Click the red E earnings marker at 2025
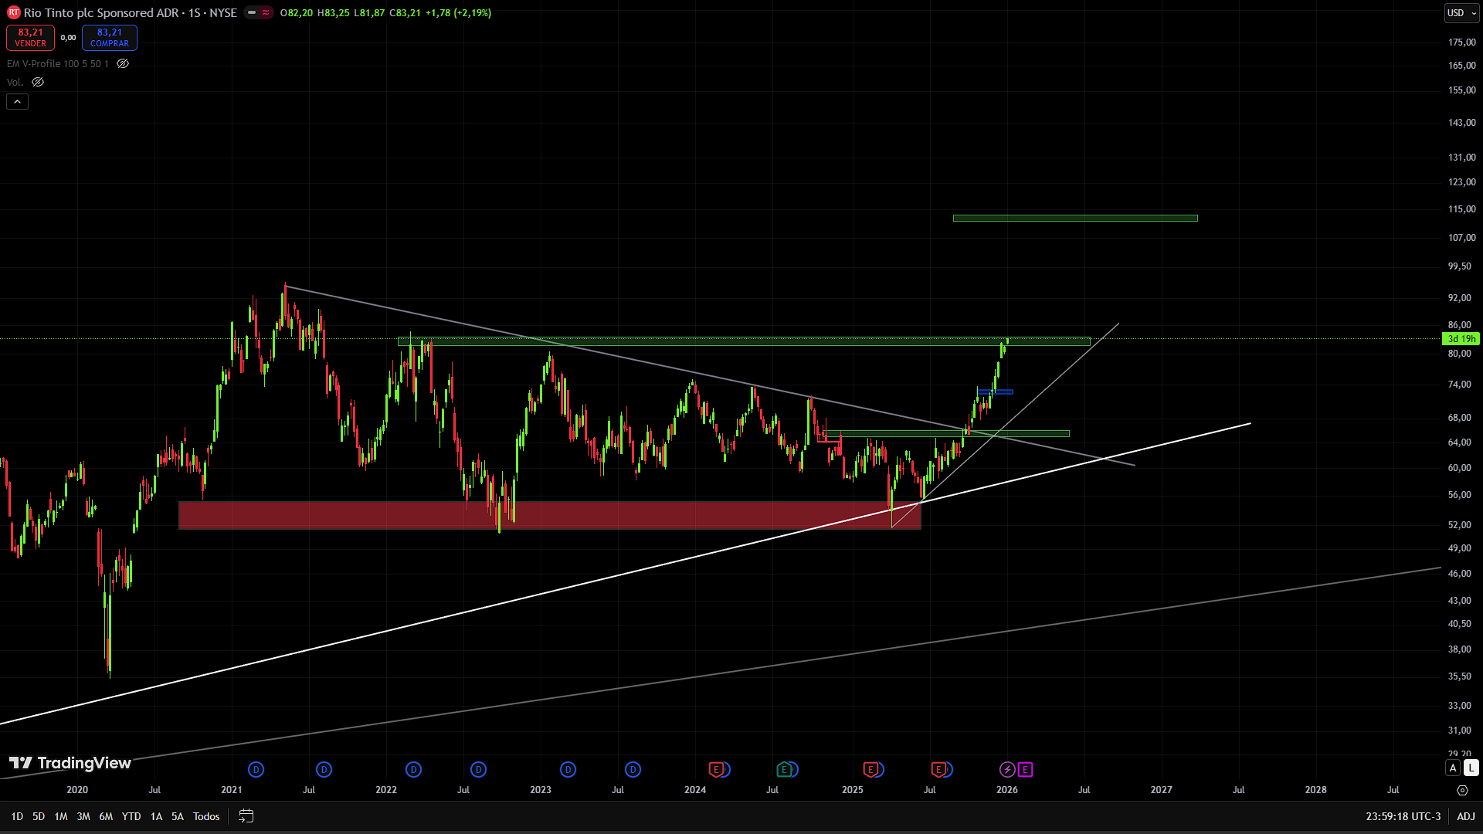This screenshot has width=1483, height=834. (871, 769)
